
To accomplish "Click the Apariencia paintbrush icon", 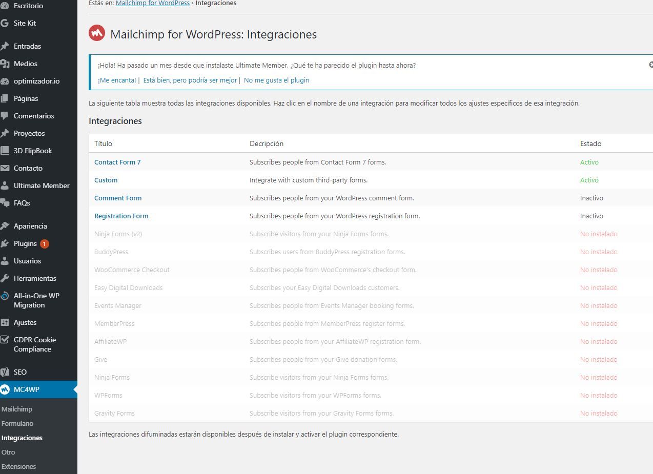I will (5, 226).
